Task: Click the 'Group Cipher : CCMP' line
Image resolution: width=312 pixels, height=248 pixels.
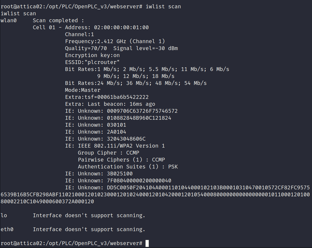Action: [x=108, y=153]
